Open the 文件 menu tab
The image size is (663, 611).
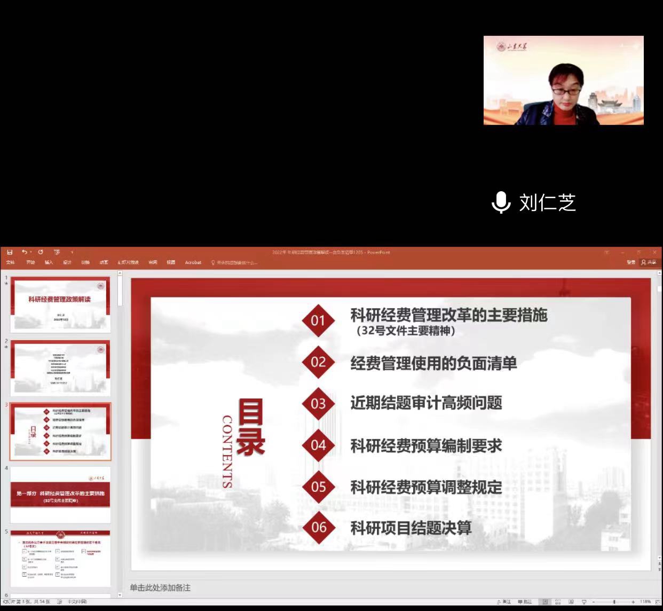(10, 263)
